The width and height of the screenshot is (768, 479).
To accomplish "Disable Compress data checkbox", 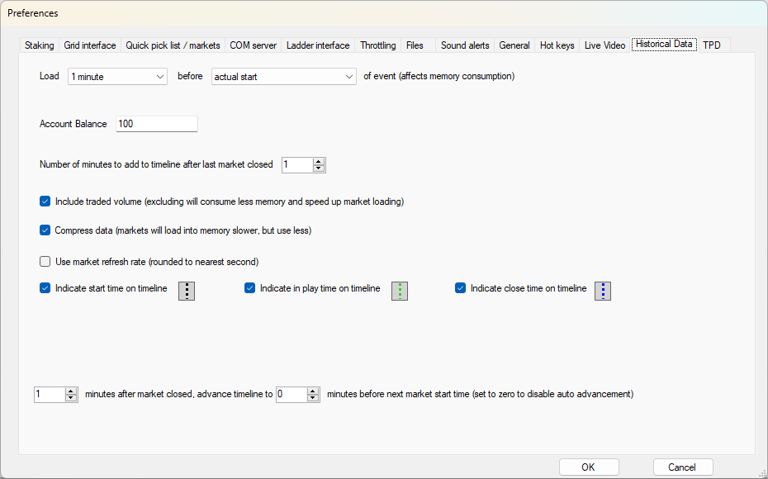I will 45,230.
